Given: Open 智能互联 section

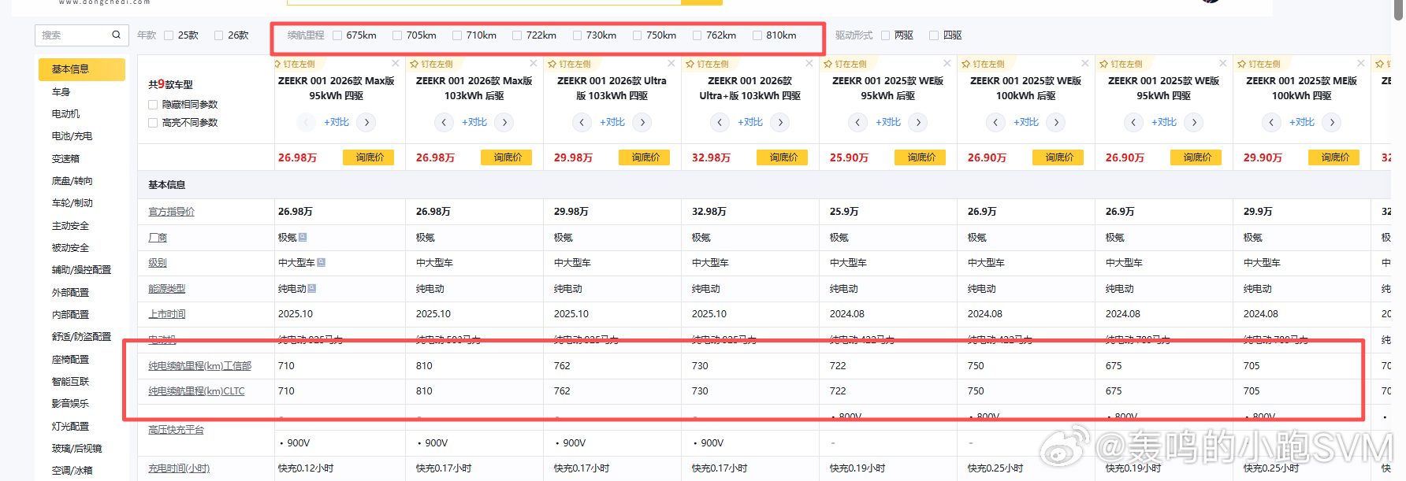Looking at the screenshot, I should pos(71,382).
